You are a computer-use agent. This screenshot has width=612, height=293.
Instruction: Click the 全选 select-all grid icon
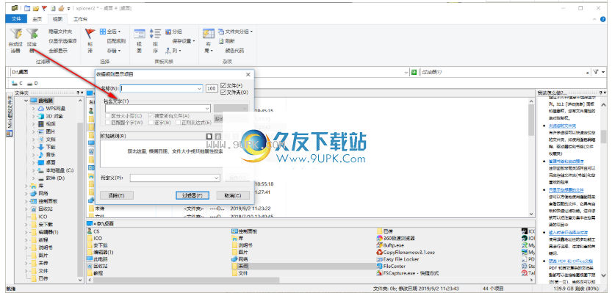(103, 32)
